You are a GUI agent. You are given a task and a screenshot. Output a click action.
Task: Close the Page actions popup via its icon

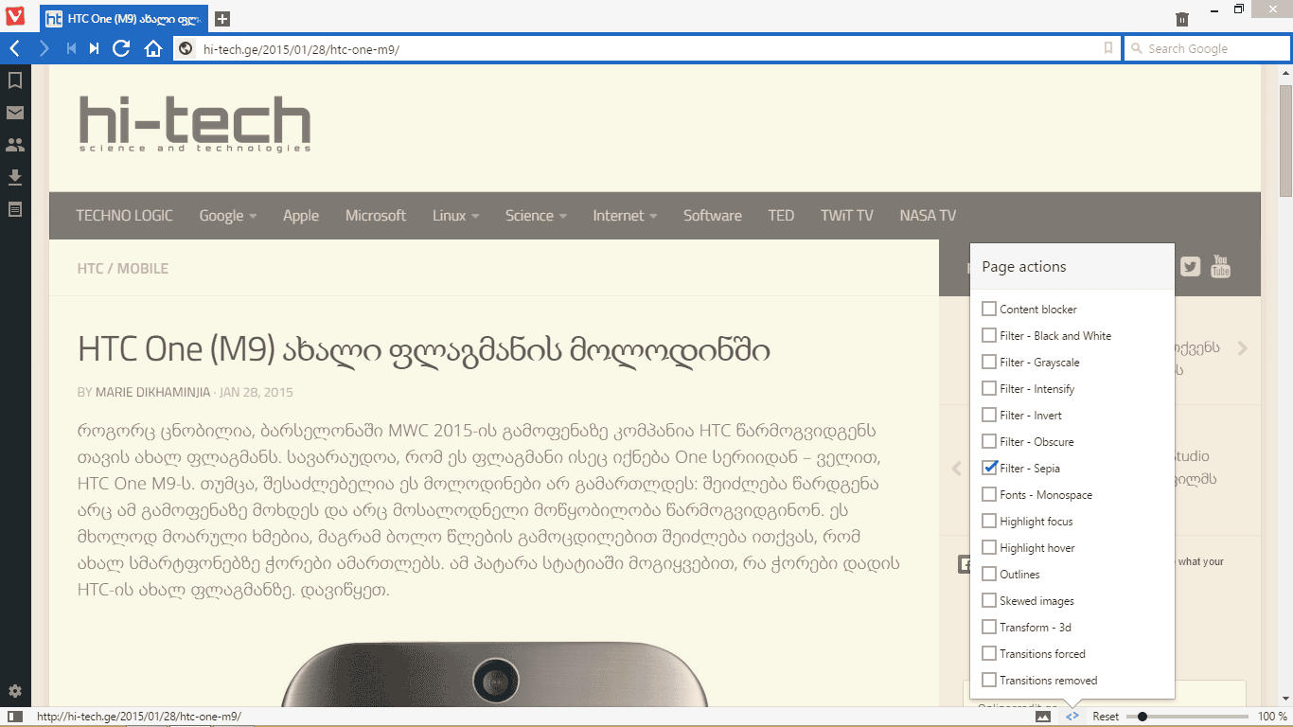click(x=1072, y=717)
